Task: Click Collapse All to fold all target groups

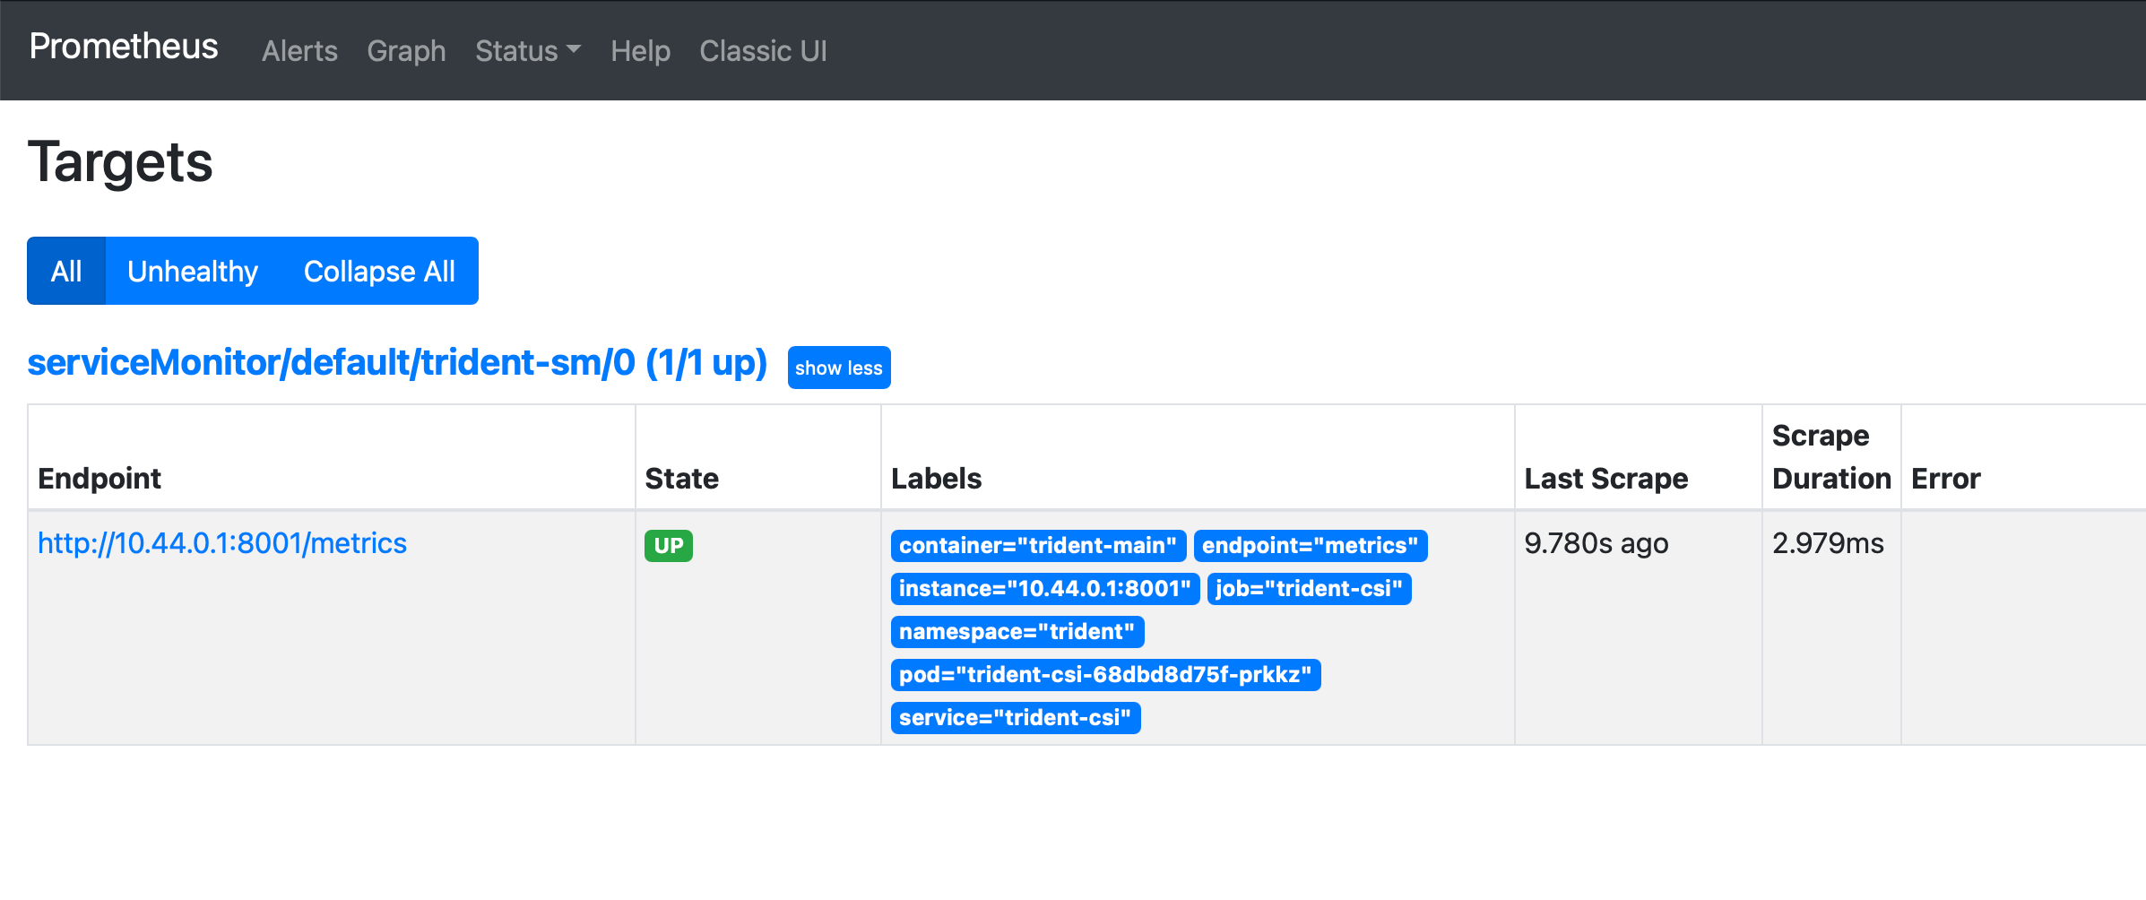Action: point(379,271)
